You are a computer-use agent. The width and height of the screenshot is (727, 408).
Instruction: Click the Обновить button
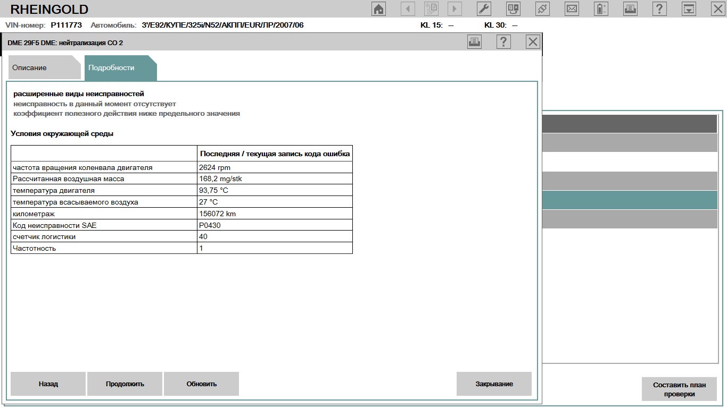201,384
